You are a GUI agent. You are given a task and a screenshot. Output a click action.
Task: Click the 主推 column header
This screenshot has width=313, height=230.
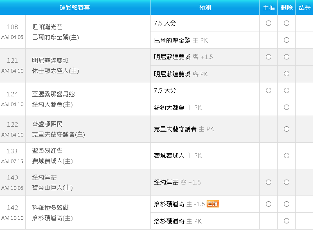click(x=269, y=8)
